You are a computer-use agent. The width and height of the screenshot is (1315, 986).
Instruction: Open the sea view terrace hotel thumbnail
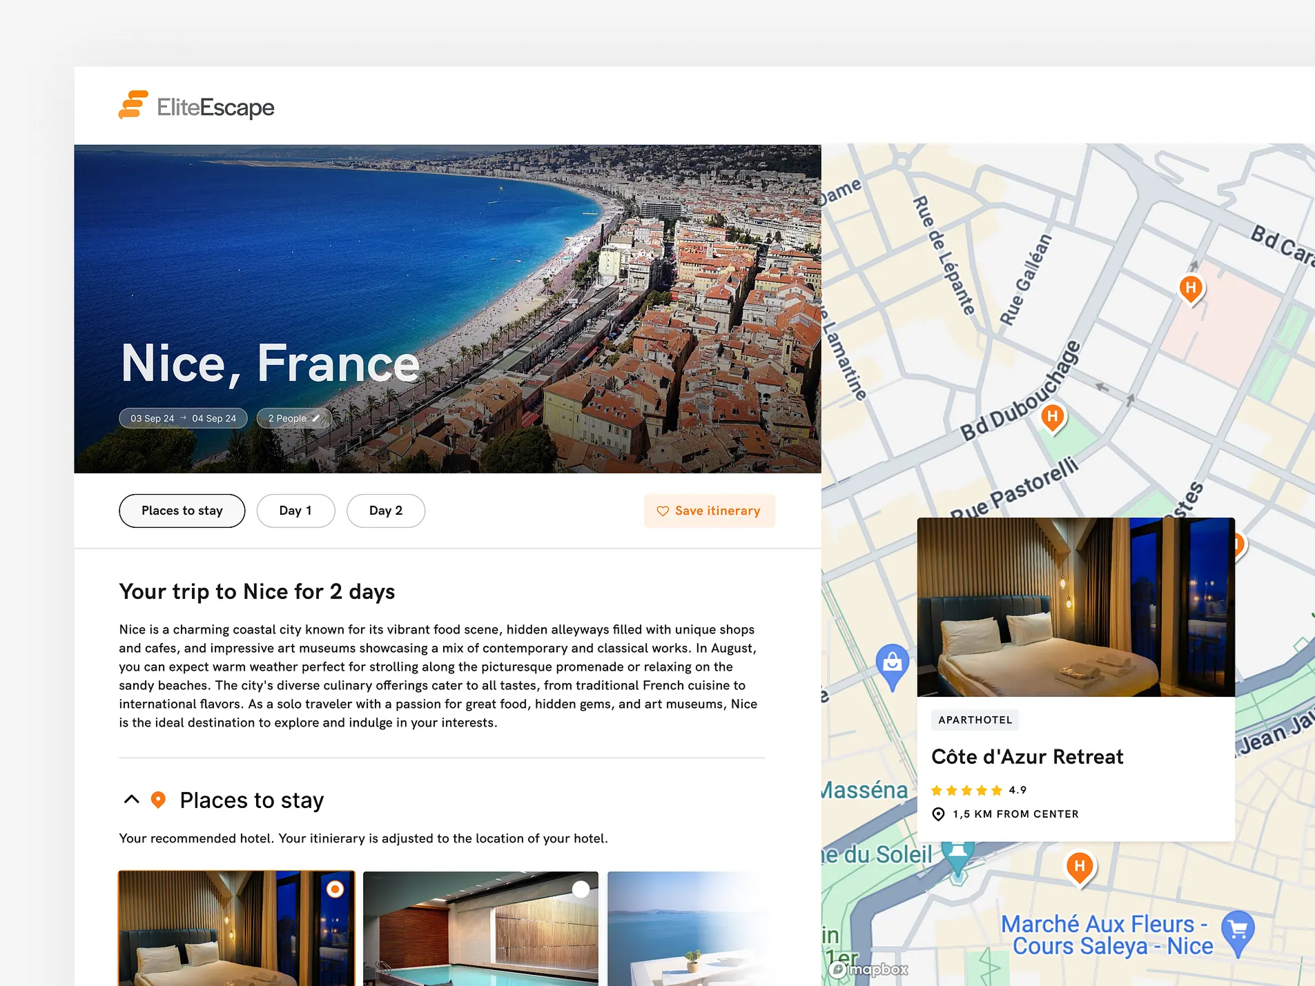(688, 929)
